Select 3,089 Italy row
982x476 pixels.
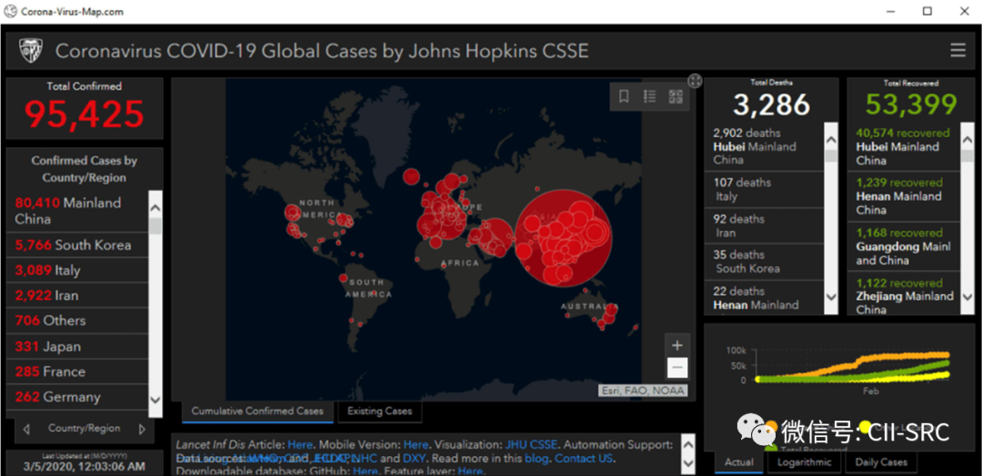click(77, 270)
